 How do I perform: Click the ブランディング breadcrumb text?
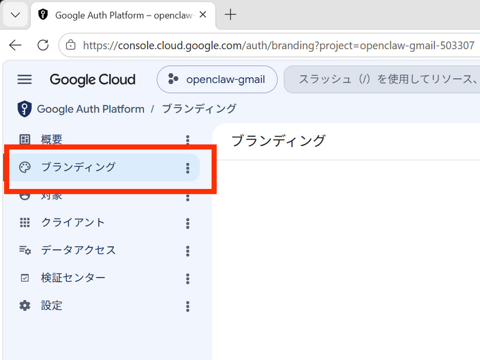click(199, 109)
